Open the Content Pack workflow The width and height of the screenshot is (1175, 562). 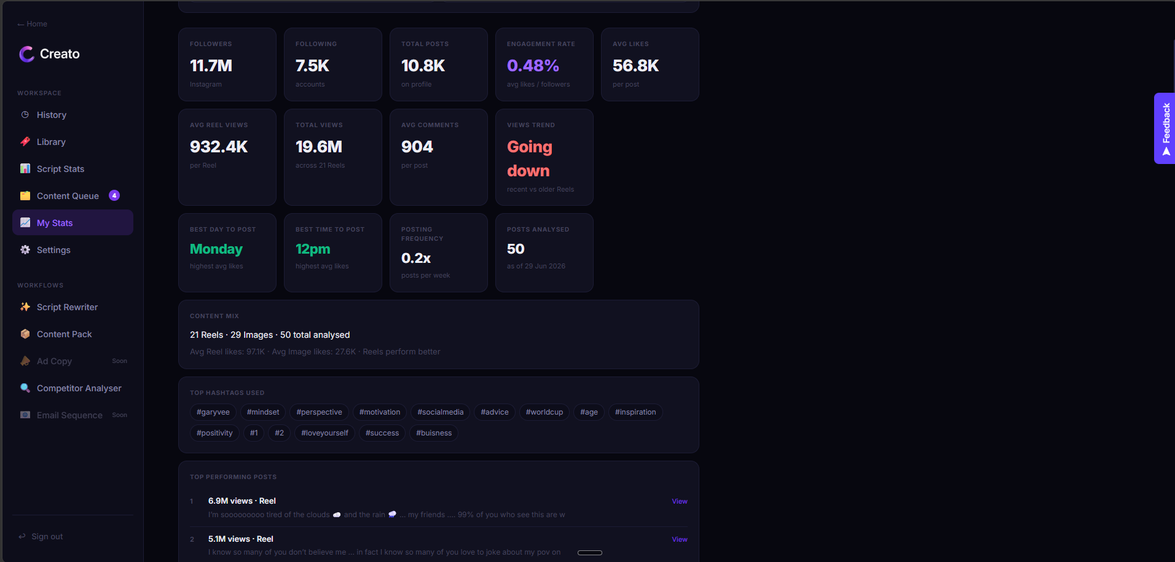73,334
